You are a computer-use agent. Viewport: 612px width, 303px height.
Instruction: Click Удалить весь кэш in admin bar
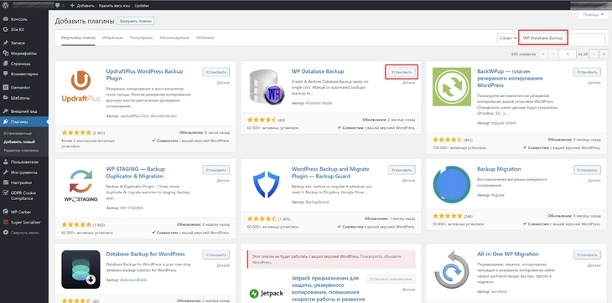click(x=115, y=6)
